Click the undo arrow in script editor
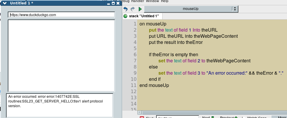 click(x=126, y=9)
